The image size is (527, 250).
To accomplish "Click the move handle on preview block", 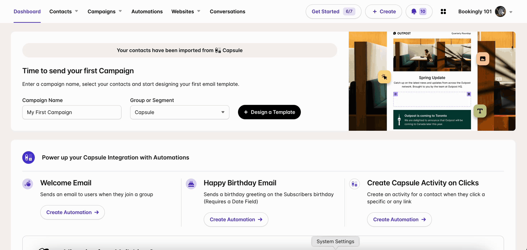I will [396, 94].
